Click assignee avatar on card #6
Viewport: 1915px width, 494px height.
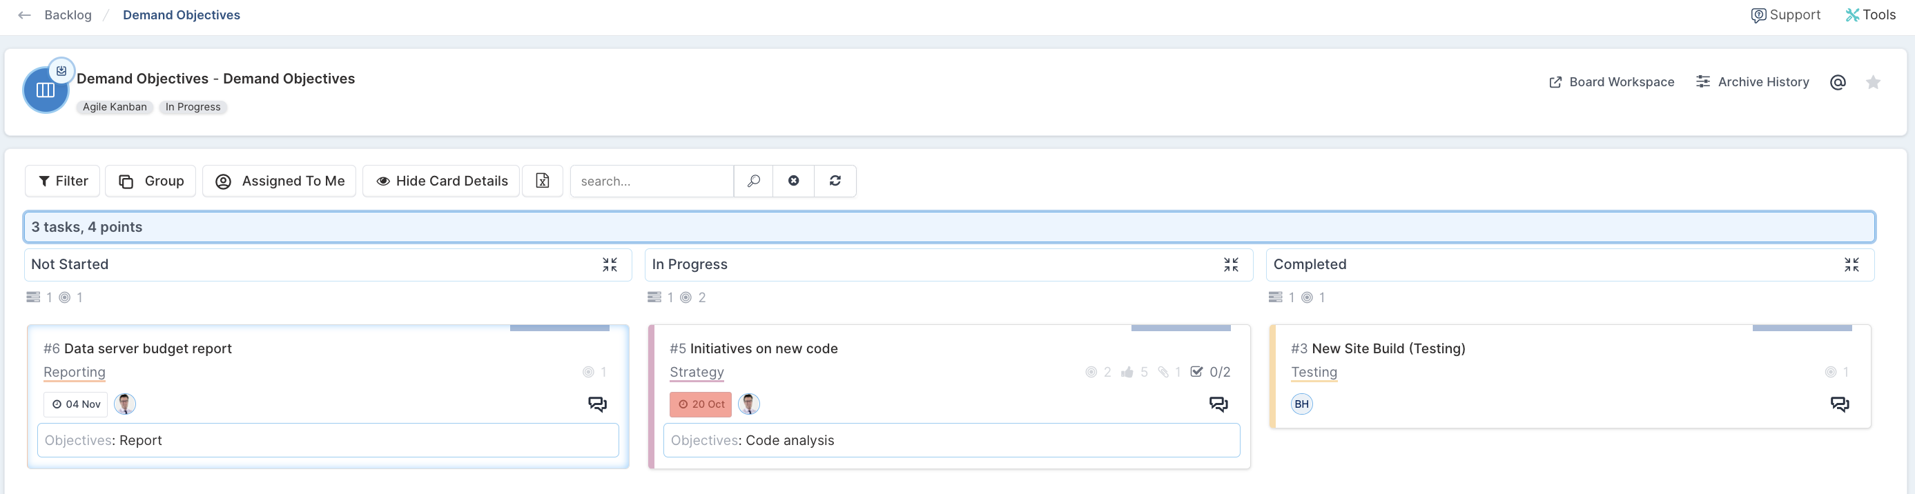pos(125,405)
